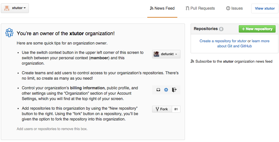Click the defunkt example context dropdown
279x142 pixels.
[x=166, y=54]
